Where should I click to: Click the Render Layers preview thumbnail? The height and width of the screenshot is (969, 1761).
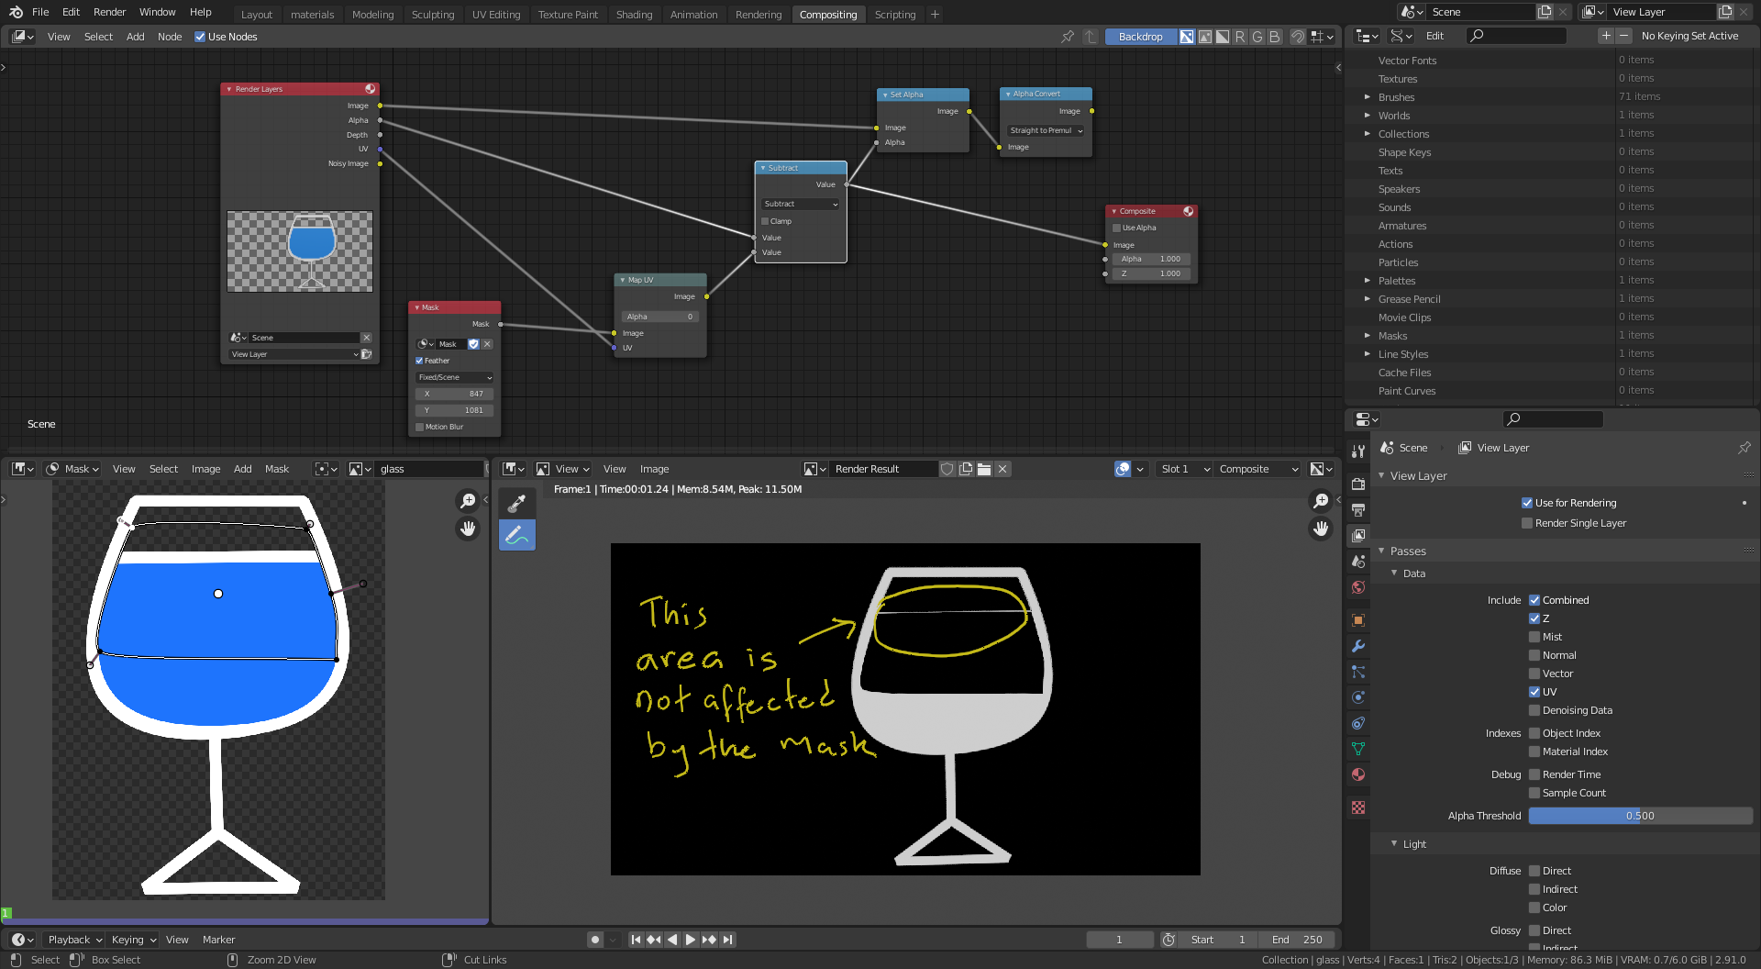pyautogui.click(x=300, y=251)
